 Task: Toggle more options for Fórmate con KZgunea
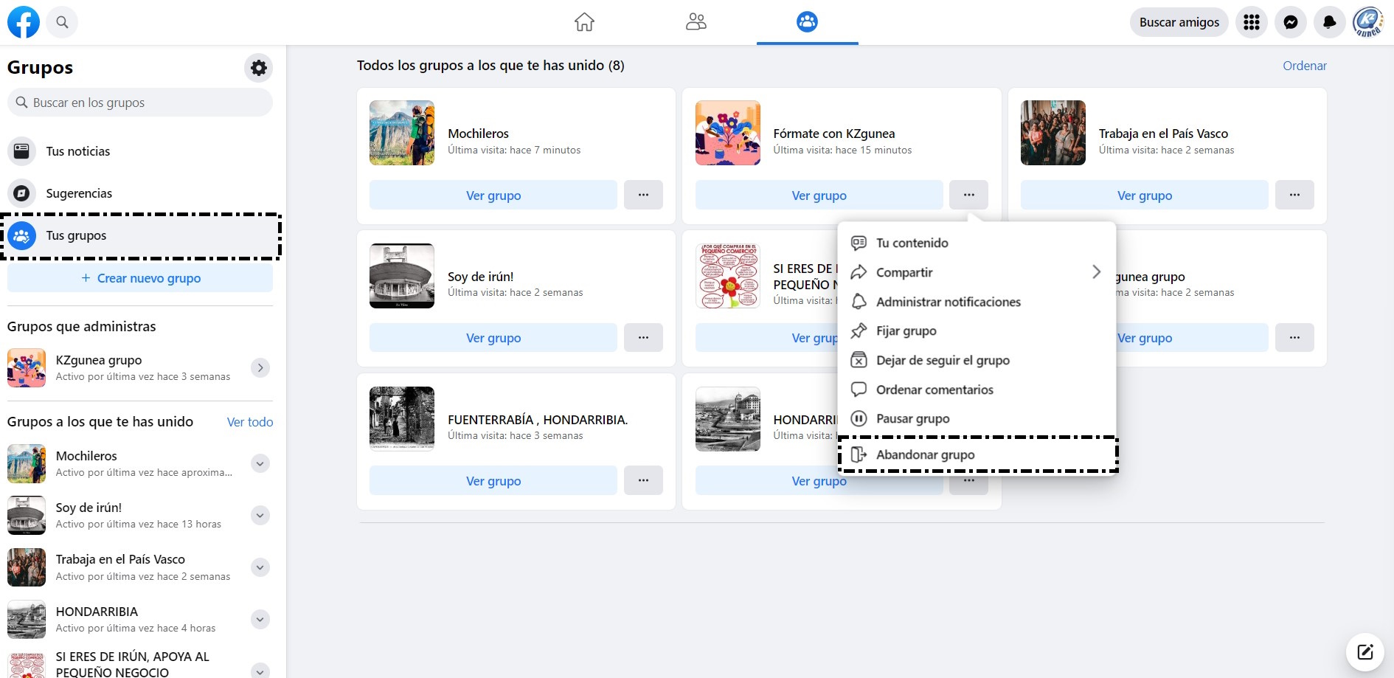pyautogui.click(x=968, y=196)
